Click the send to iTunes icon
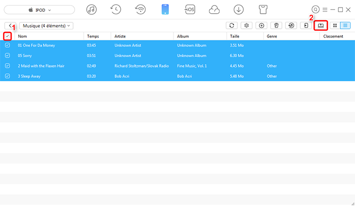This screenshot has height=206, width=355. [x=291, y=25]
